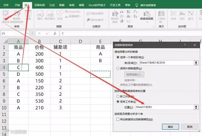Switch to the Formulas (公式) tab

pos(52,5)
